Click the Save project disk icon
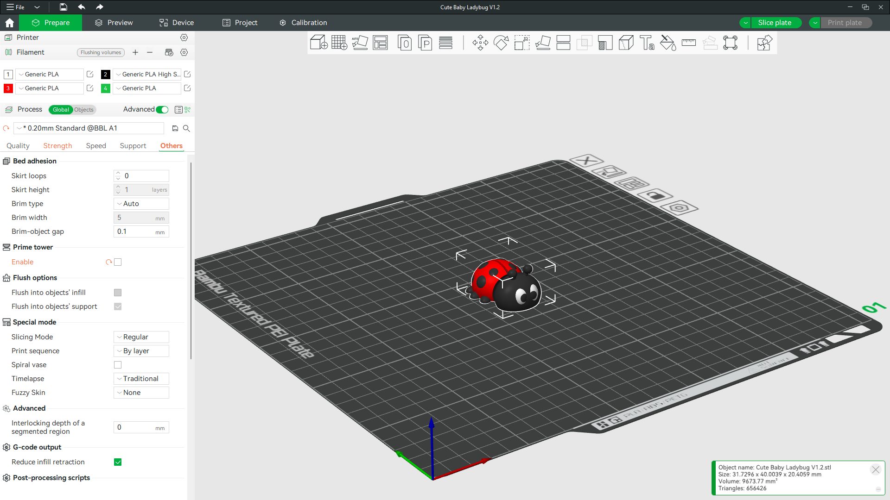The image size is (890, 500). (64, 7)
